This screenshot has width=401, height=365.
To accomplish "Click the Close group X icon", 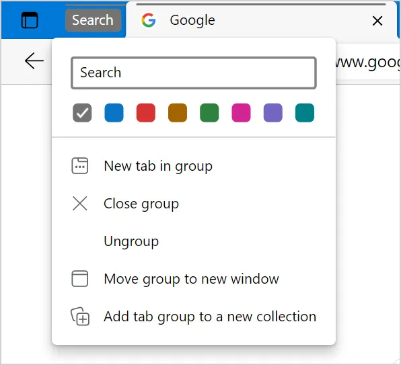I will (80, 203).
